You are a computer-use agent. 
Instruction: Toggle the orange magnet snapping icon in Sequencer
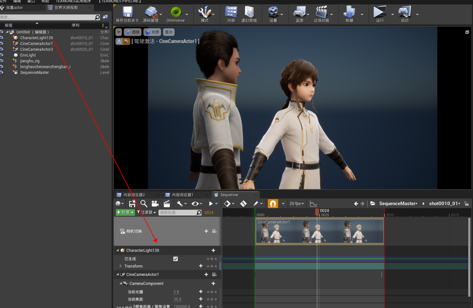273,204
